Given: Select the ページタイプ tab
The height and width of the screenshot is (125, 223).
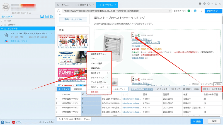Looking at the screenshot, I should (x=64, y=89).
